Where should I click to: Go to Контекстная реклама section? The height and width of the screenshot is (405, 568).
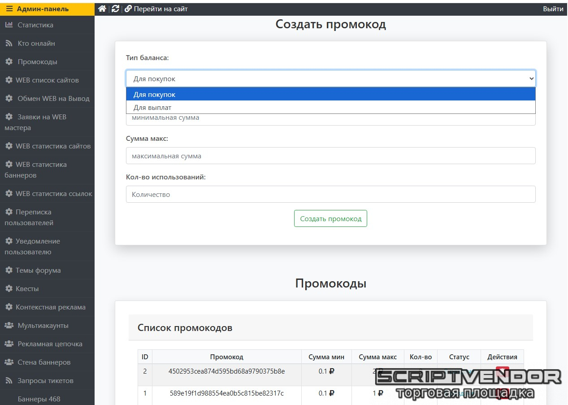click(x=50, y=307)
